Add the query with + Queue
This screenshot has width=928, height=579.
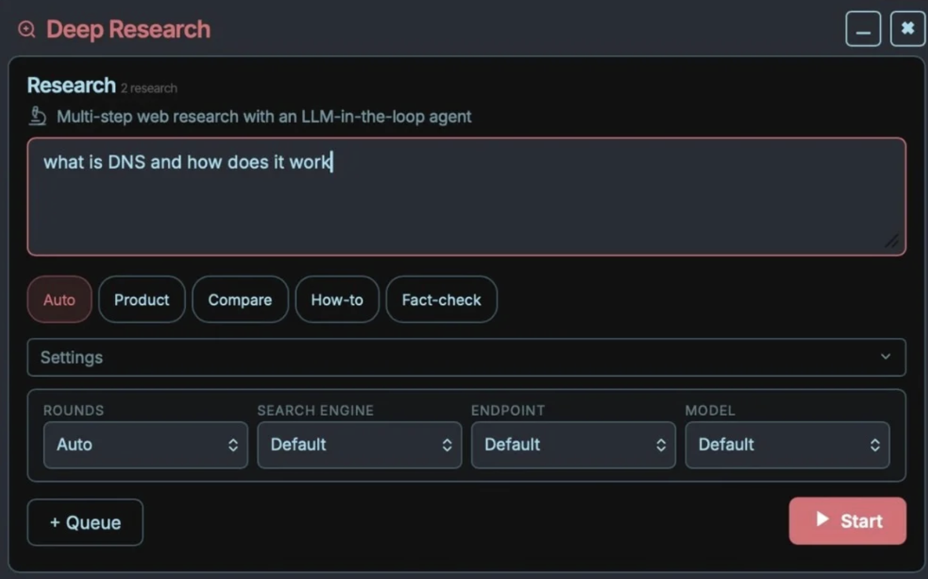point(85,522)
